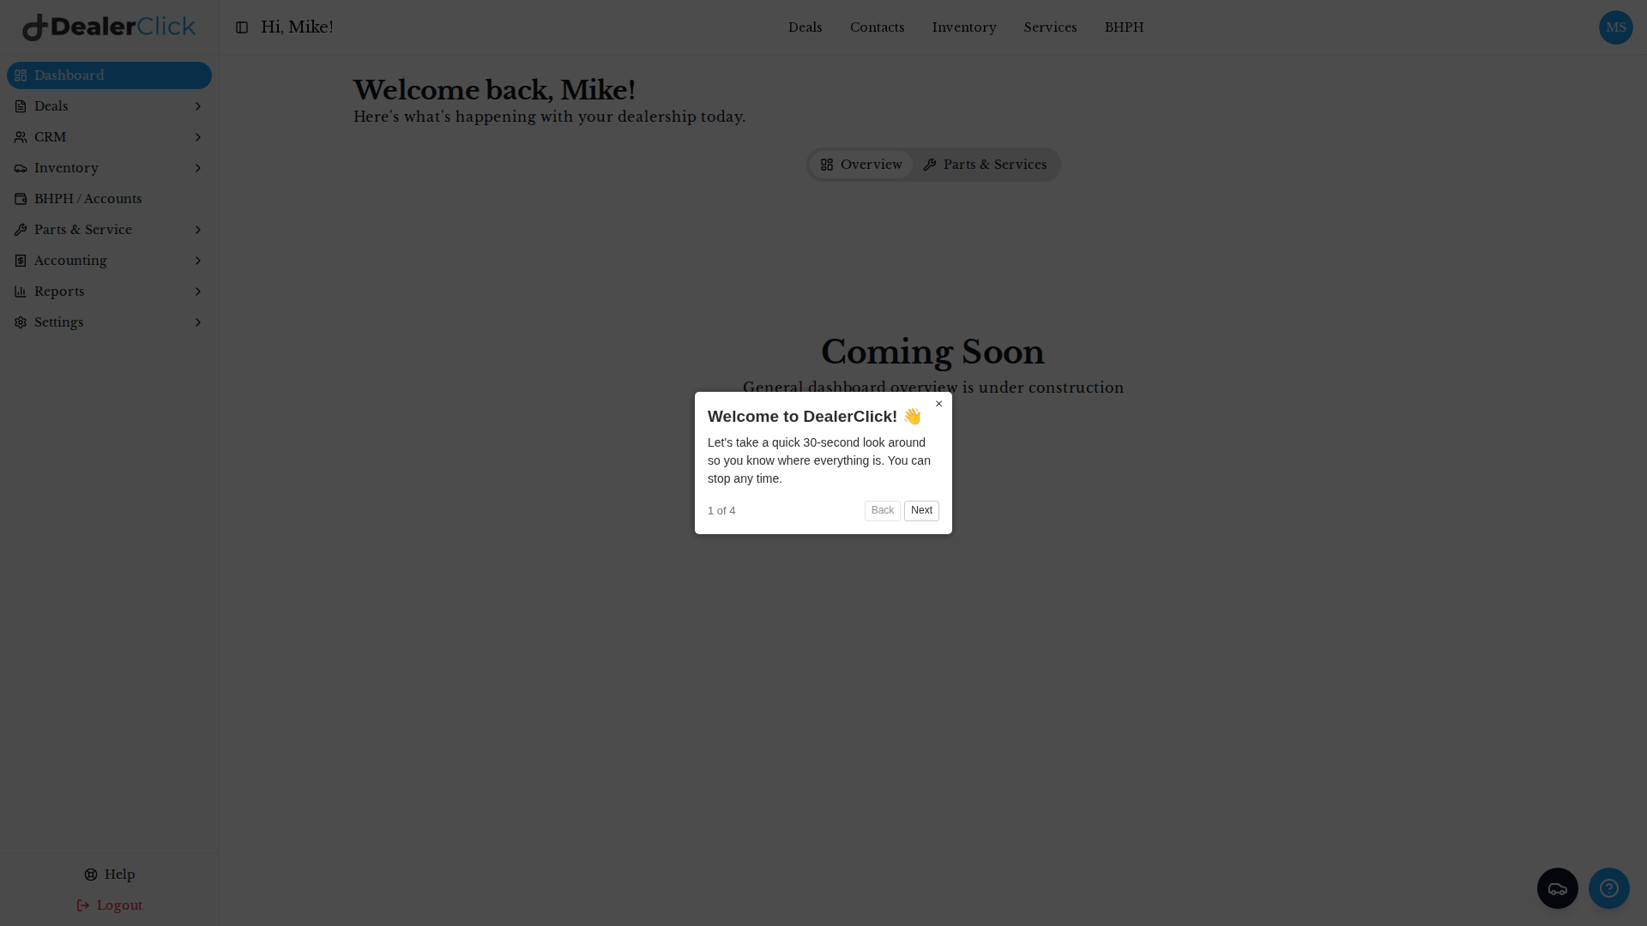Open the Reports sidebar label
The width and height of the screenshot is (1647, 926).
point(59,292)
